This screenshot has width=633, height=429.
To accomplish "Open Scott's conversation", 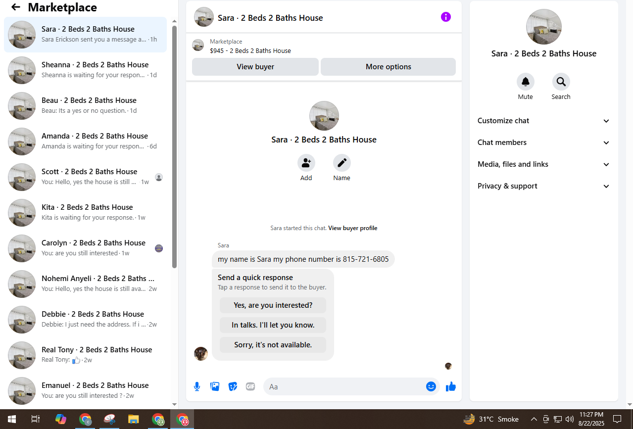I will tap(85, 177).
